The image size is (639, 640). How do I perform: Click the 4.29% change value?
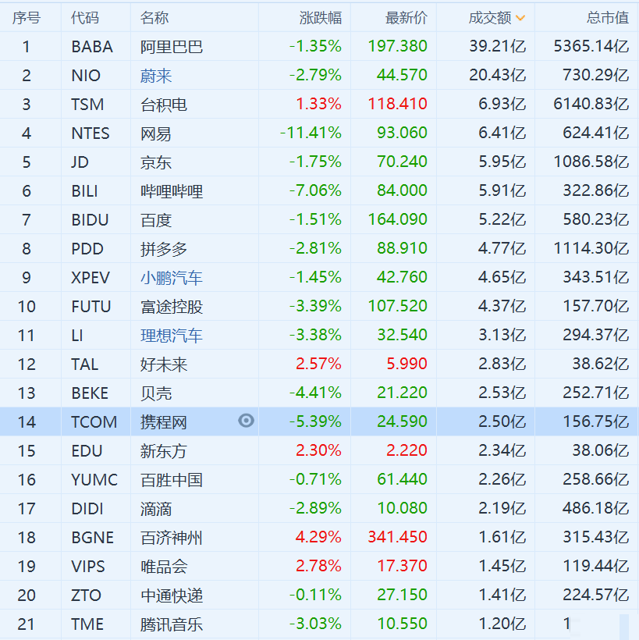(318, 537)
